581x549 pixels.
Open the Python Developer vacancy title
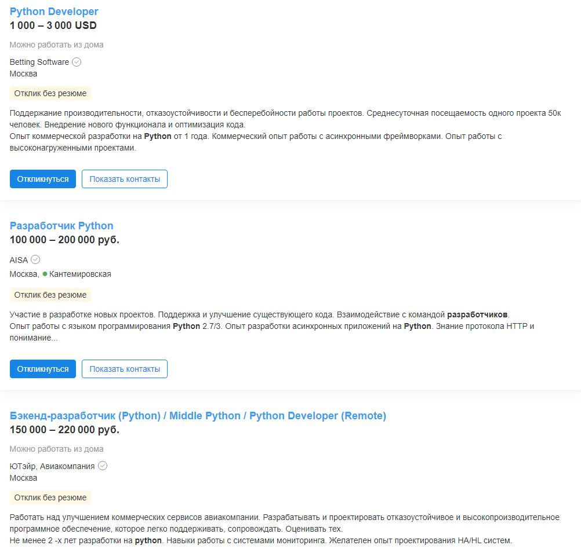54,12
